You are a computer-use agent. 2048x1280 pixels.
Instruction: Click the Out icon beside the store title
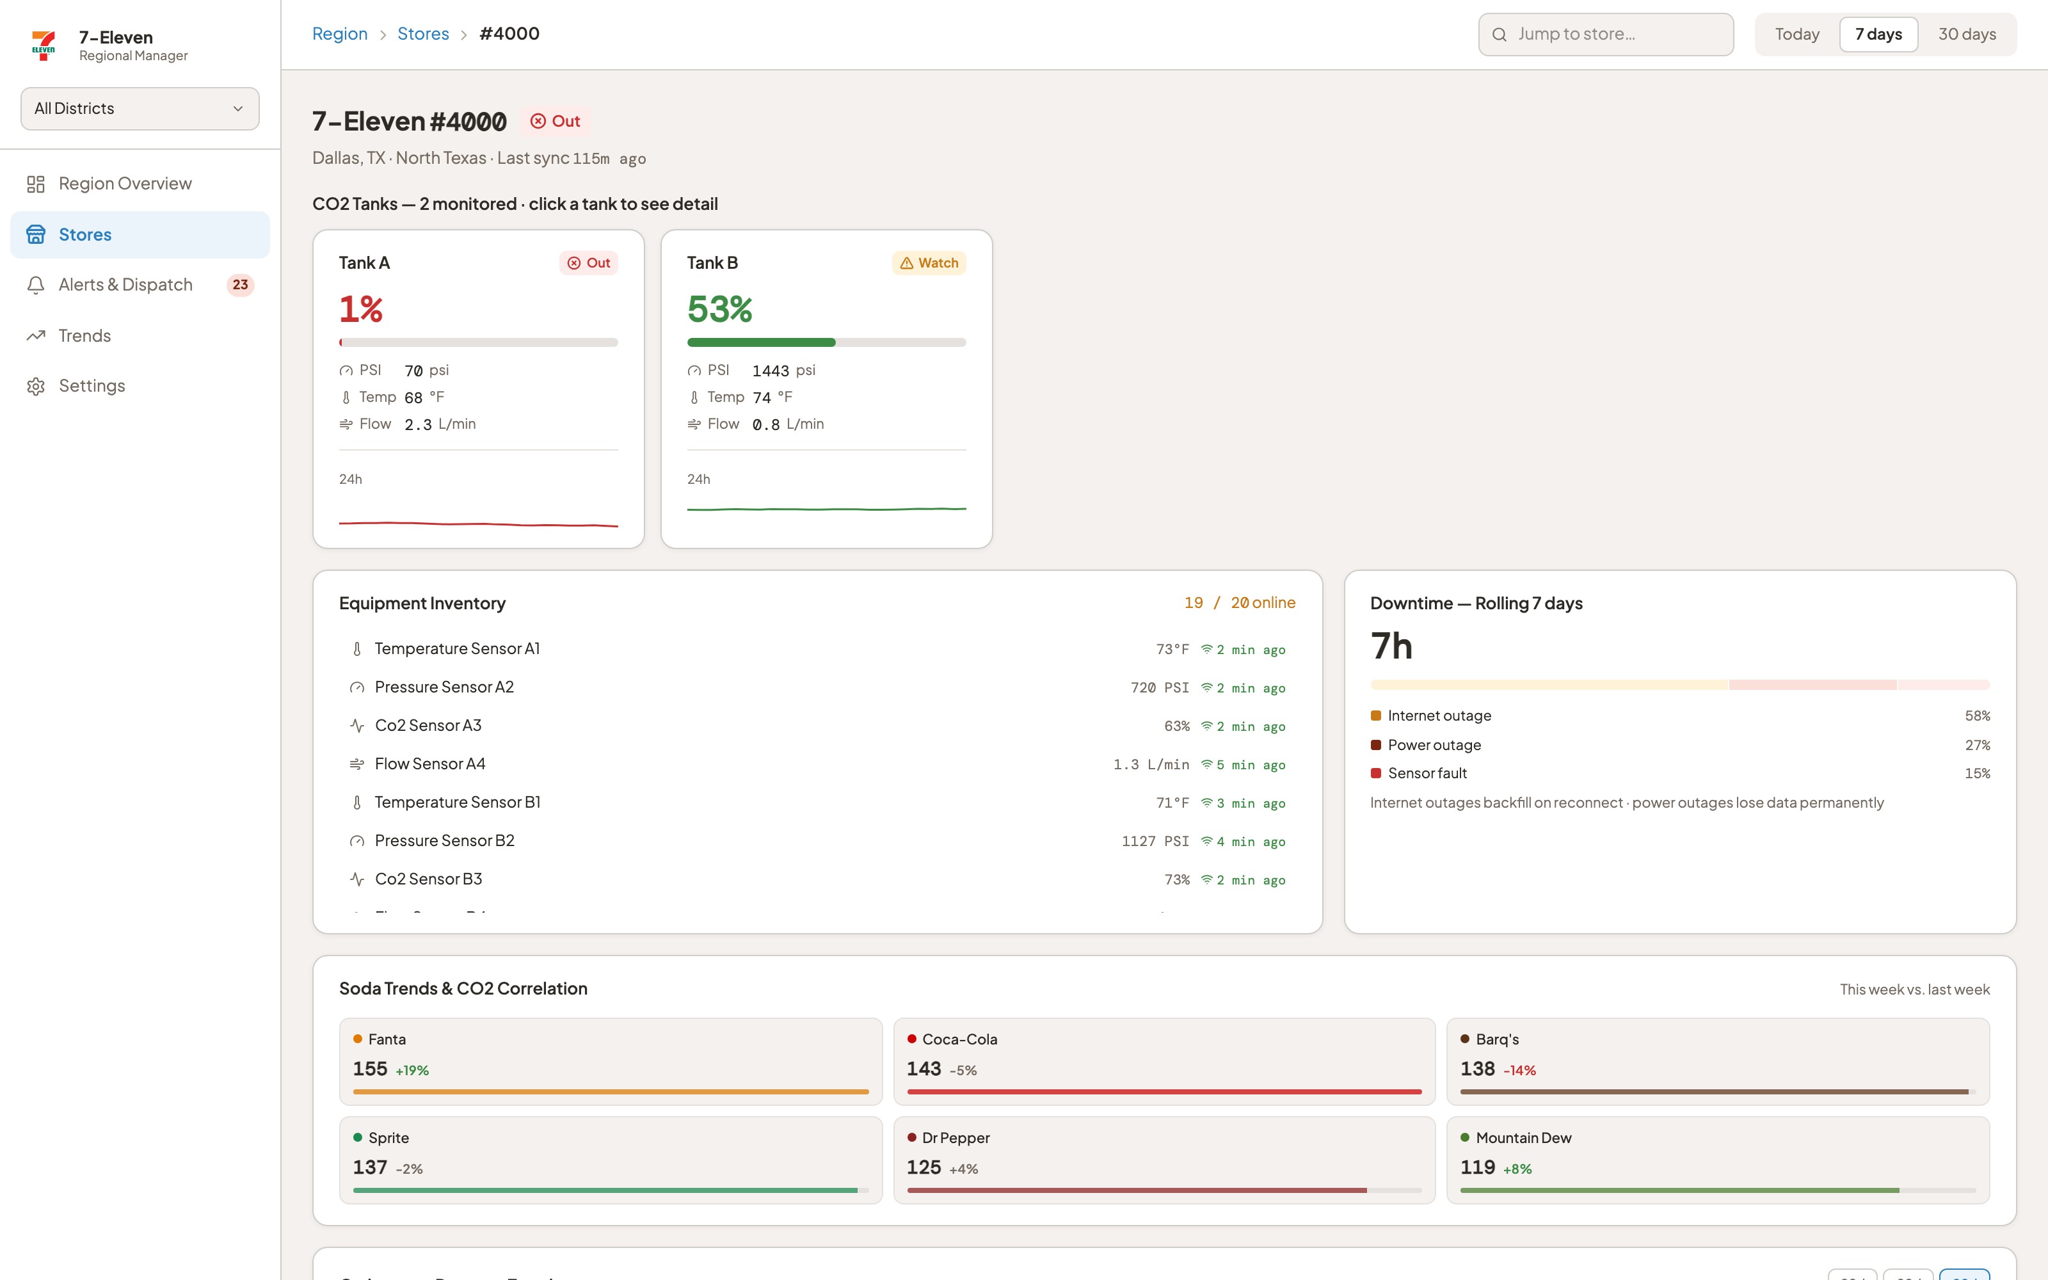[x=538, y=121]
